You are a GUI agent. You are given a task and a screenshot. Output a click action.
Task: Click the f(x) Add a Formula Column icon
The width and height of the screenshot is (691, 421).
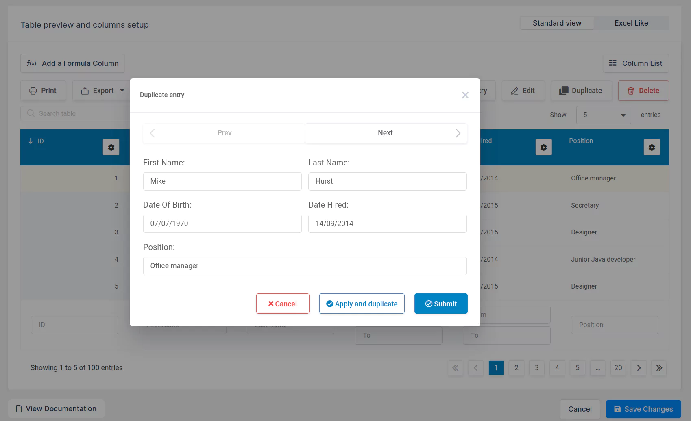coord(31,63)
